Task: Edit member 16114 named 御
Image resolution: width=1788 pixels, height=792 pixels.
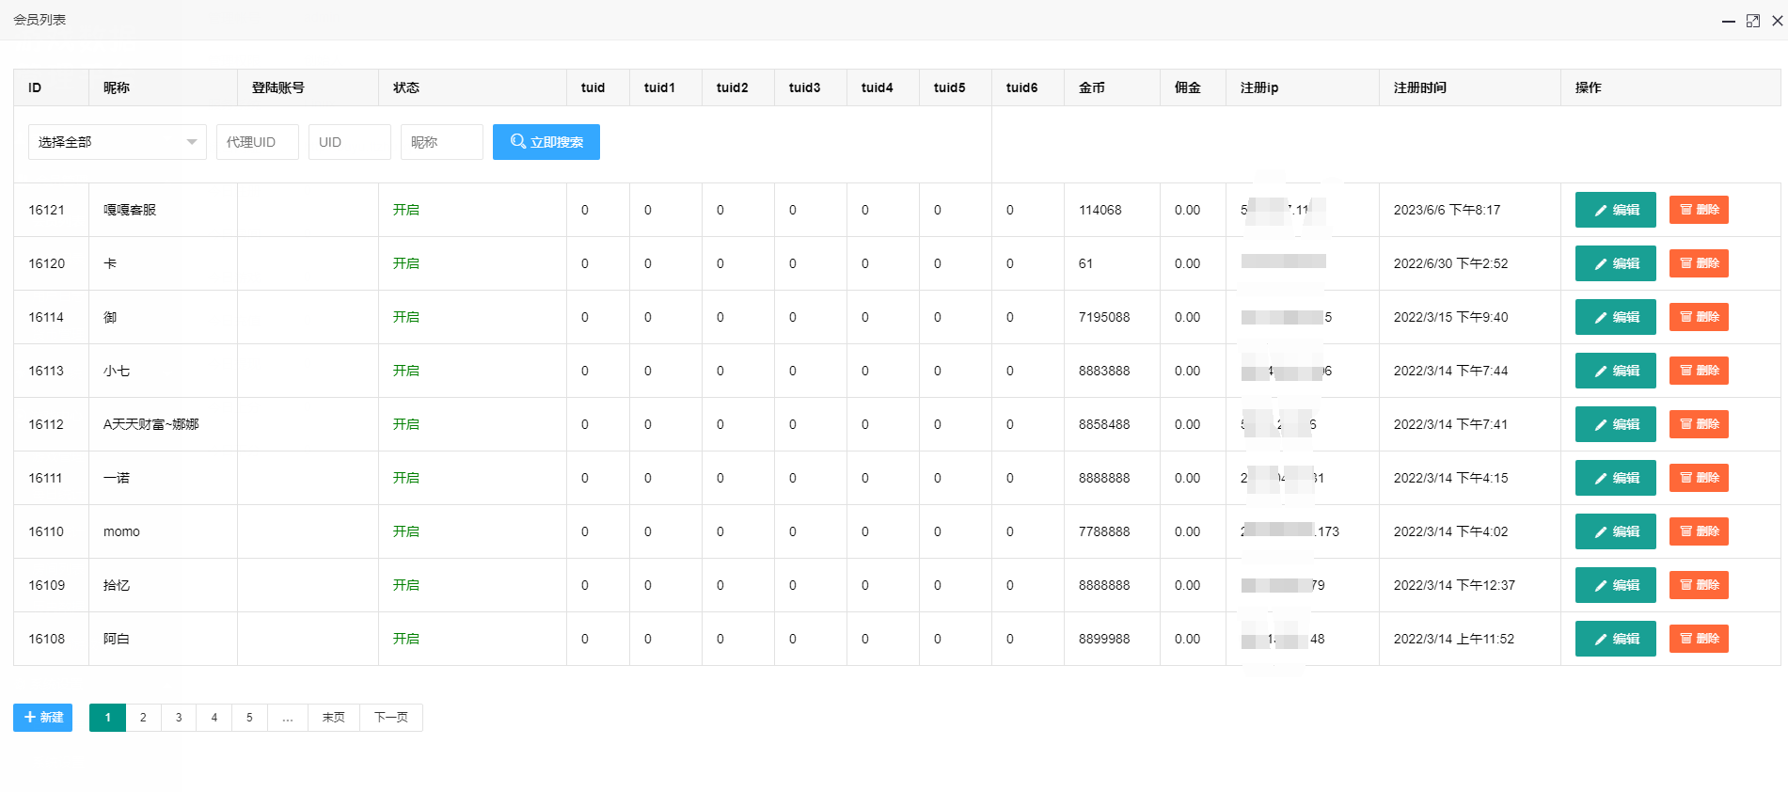Action: coord(1615,317)
